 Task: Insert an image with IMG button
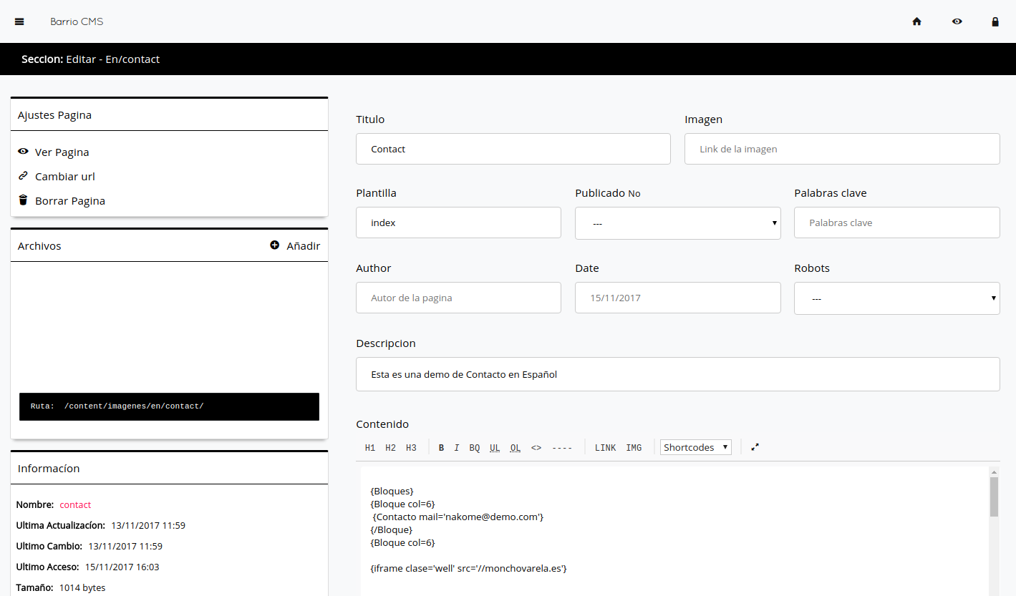tap(634, 448)
